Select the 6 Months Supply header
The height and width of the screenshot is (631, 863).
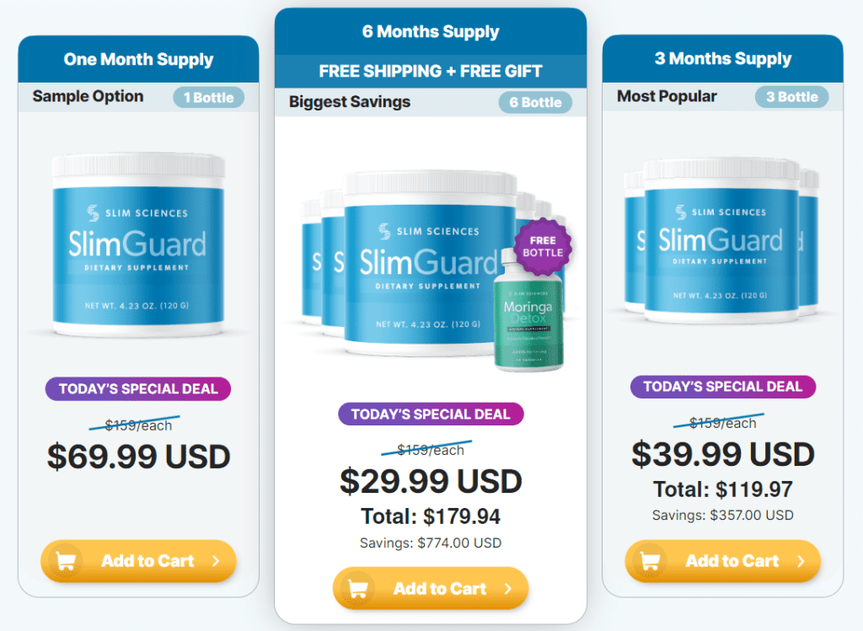pyautogui.click(x=431, y=31)
